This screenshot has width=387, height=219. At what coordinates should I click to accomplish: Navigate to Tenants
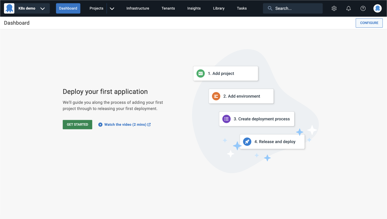pos(168,9)
